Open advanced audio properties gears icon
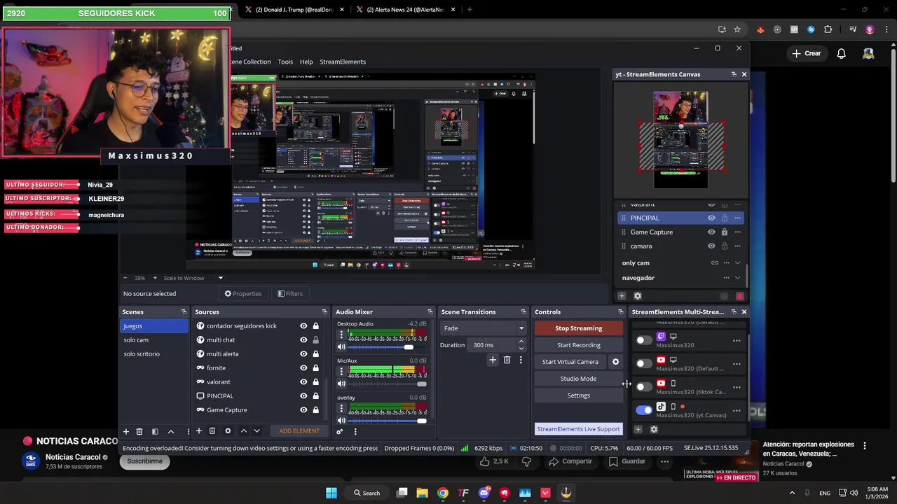897x504 pixels. pyautogui.click(x=340, y=431)
